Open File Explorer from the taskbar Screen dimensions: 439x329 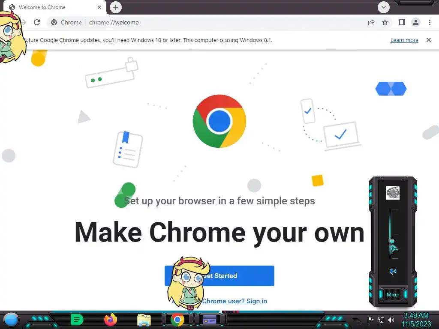click(144, 320)
